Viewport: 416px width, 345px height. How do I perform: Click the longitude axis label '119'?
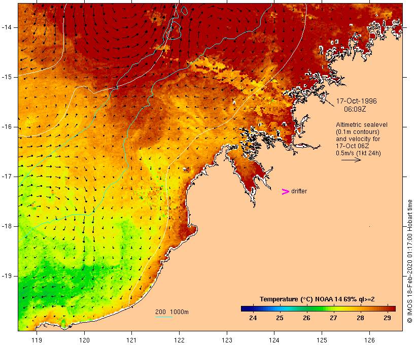point(37,340)
